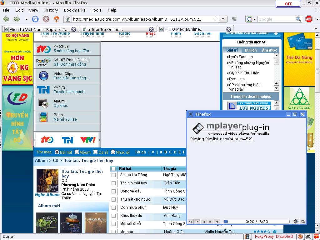Select the Ca sỹ search radio button
The image size is (320, 240).
(x=95, y=152)
